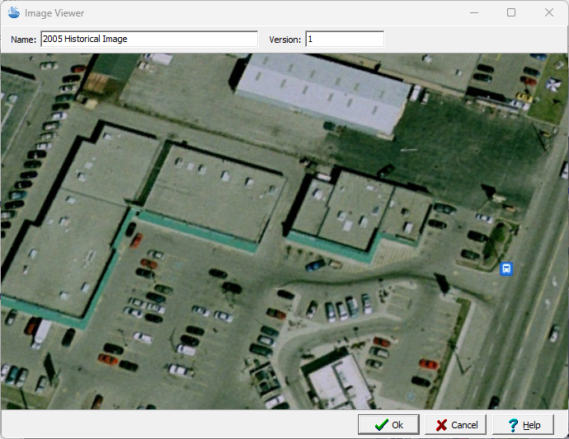Click the small white building at image bottom
Image resolution: width=569 pixels, height=439 pixels.
[340, 383]
